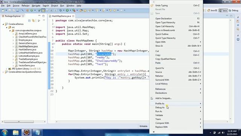Click the Run Last Tool external tools icon
The height and width of the screenshot is (136, 241).
point(74,10)
